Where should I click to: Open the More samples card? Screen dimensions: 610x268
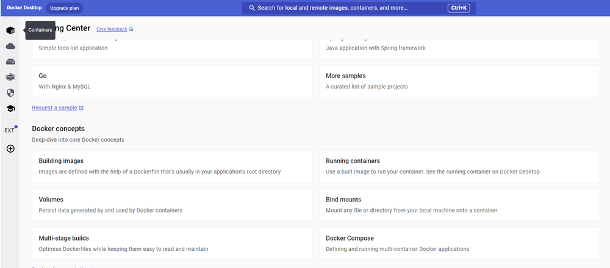459,81
